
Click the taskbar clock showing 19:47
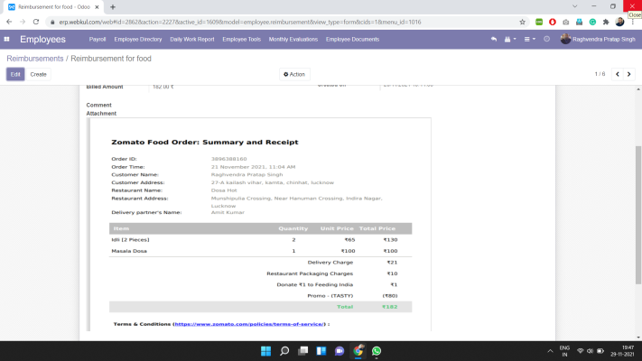click(x=622, y=351)
